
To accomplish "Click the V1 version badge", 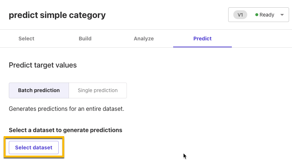I will 240,15.
